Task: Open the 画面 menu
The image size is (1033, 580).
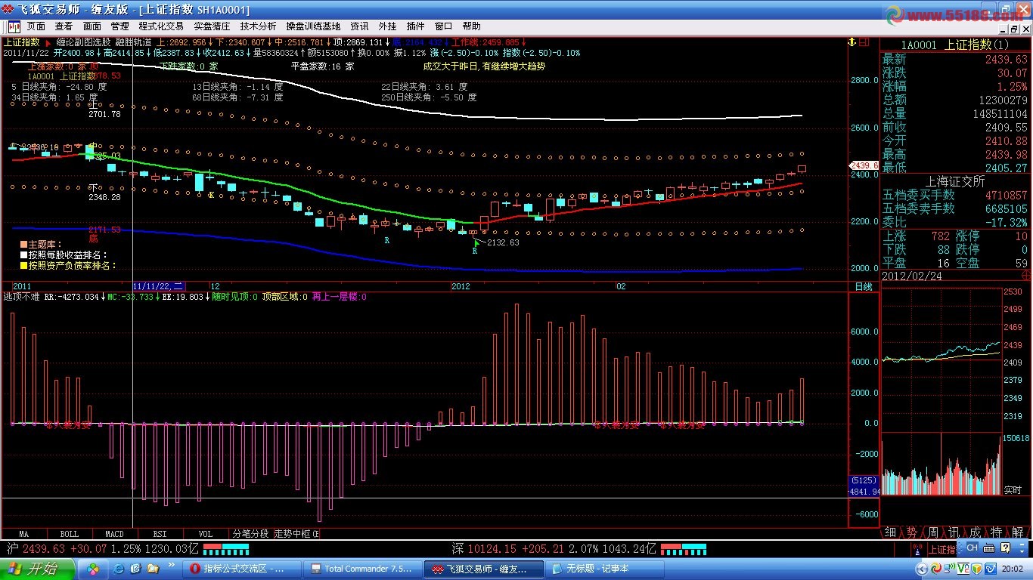Action: [x=92, y=26]
